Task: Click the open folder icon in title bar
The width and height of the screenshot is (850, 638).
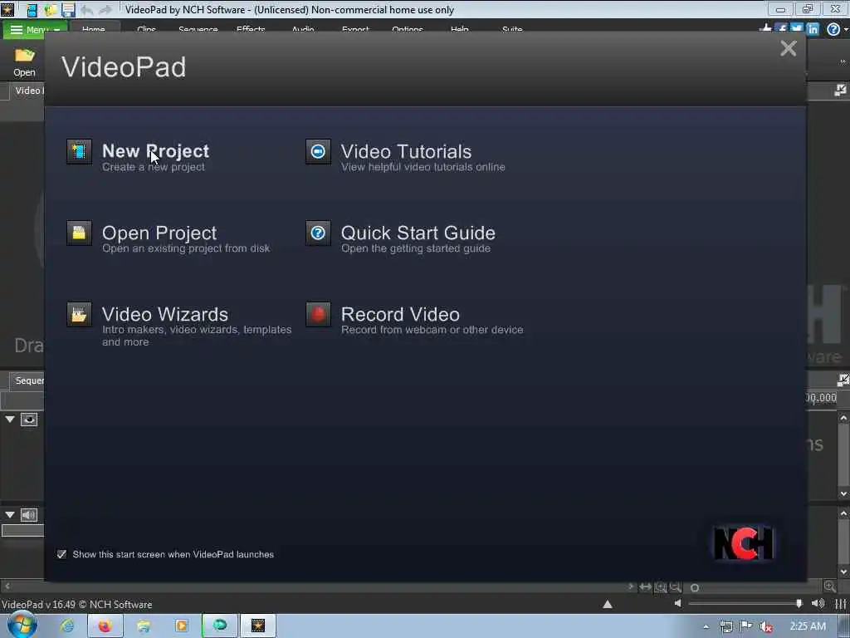Action: pyautogui.click(x=51, y=10)
